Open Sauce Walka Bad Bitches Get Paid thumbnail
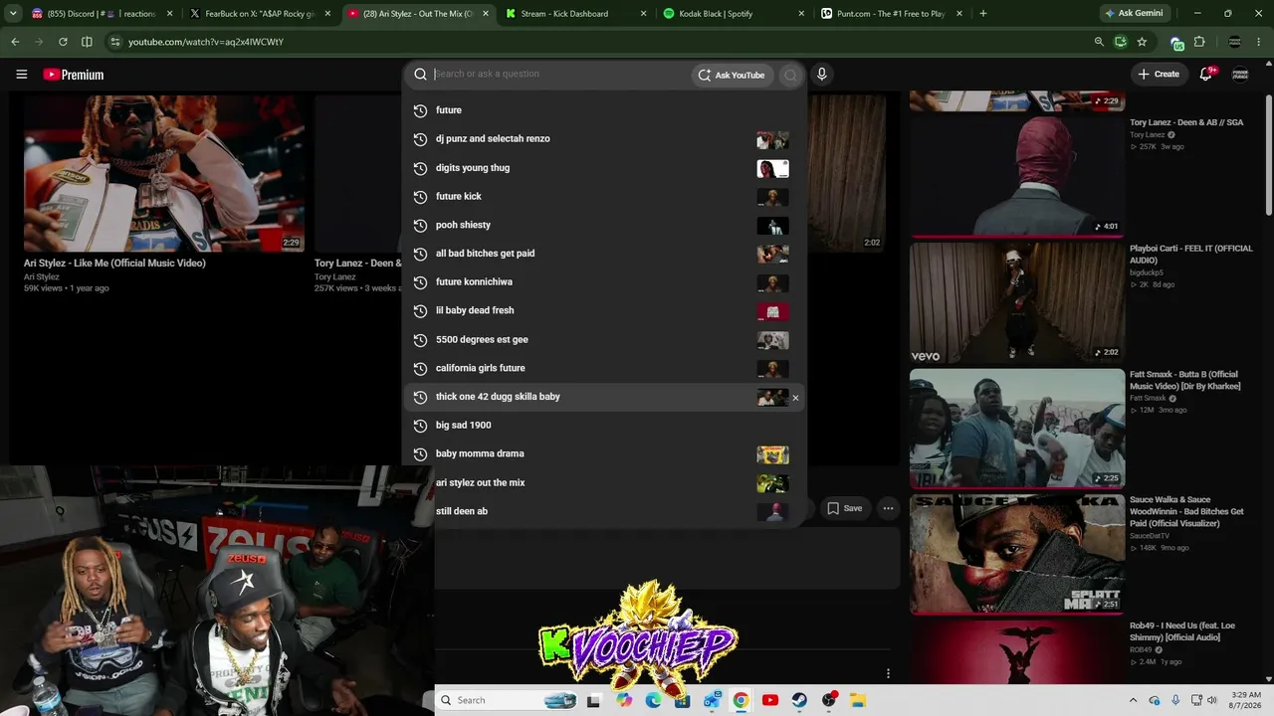The width and height of the screenshot is (1274, 716). click(x=1017, y=554)
